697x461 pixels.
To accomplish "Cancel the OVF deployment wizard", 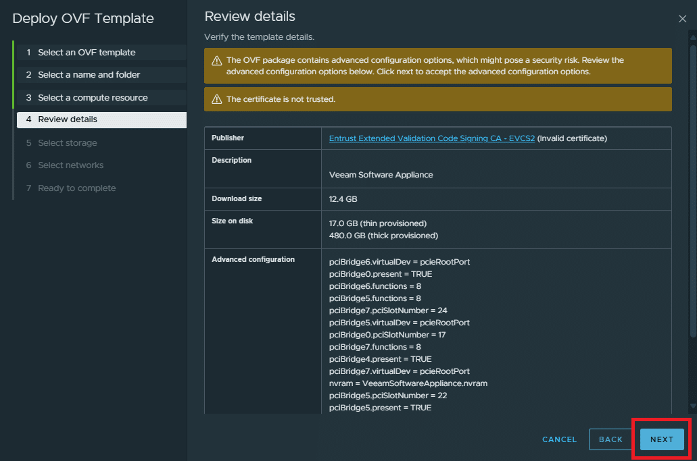I will (559, 439).
